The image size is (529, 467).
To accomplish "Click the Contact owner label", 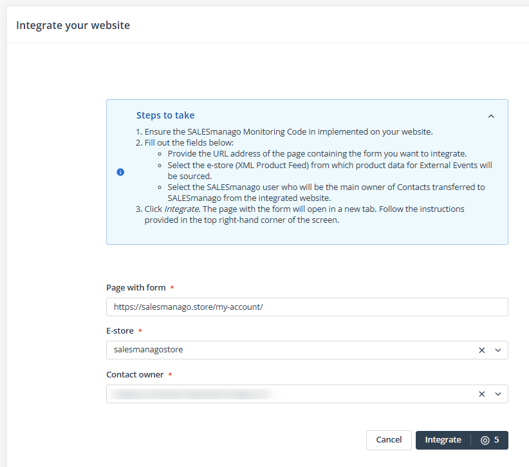I will click(x=135, y=375).
